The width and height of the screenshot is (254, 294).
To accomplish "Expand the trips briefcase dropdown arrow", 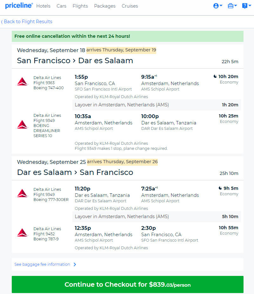I will [236, 6].
